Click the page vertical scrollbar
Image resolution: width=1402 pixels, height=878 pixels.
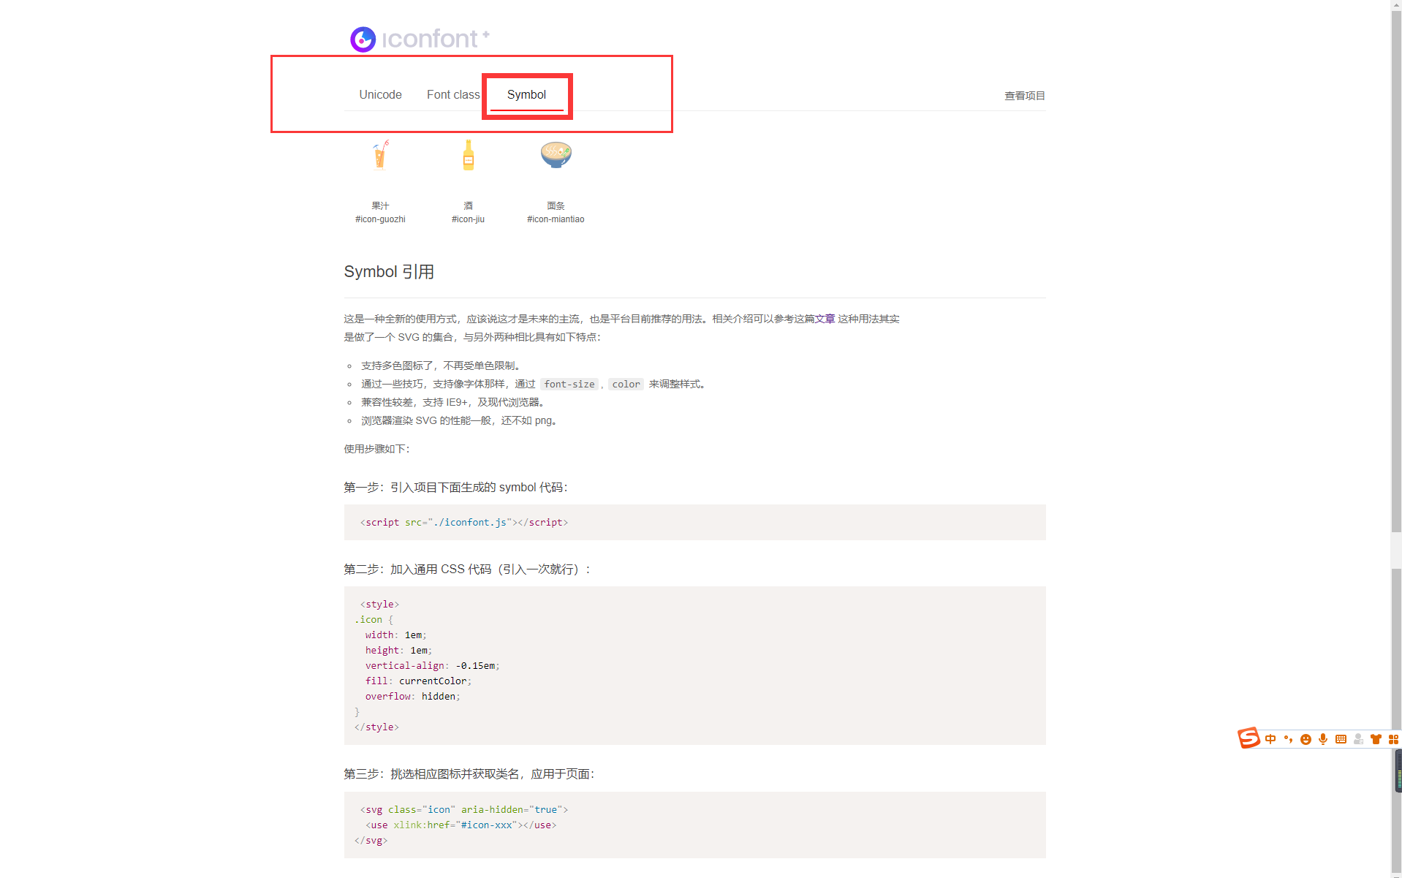coord(1396,439)
